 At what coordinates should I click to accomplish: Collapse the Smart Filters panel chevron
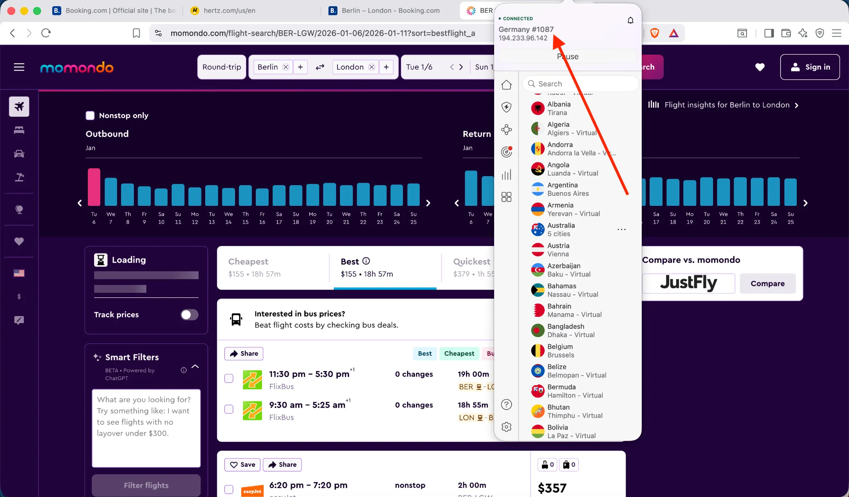pos(195,367)
